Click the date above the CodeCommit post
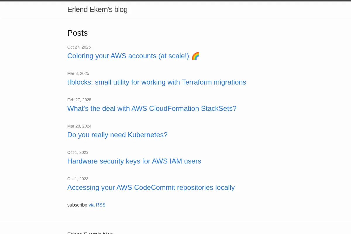The width and height of the screenshot is (351, 234). coord(78,179)
